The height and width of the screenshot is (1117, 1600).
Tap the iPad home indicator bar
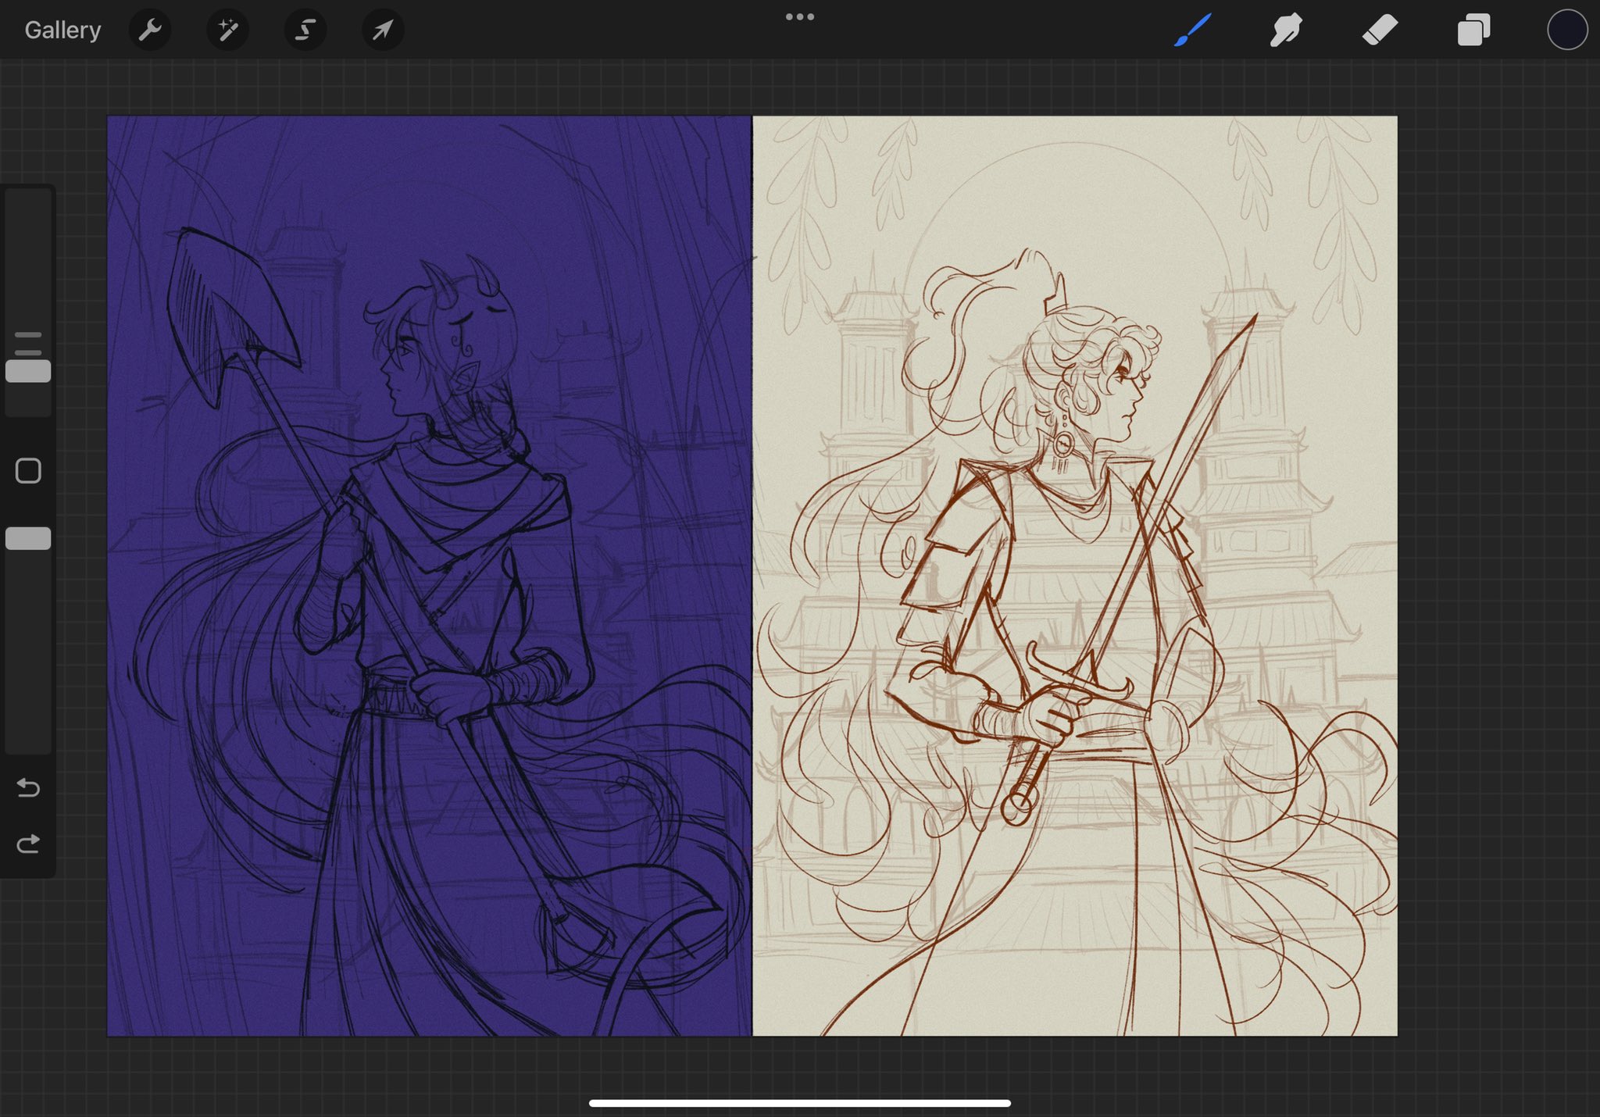799,1103
